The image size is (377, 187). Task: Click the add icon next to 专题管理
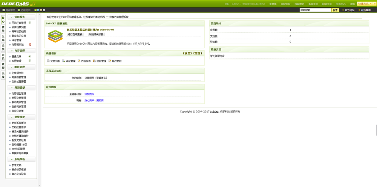[x=30, y=61]
